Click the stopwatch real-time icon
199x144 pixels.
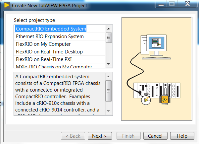click(x=146, y=100)
